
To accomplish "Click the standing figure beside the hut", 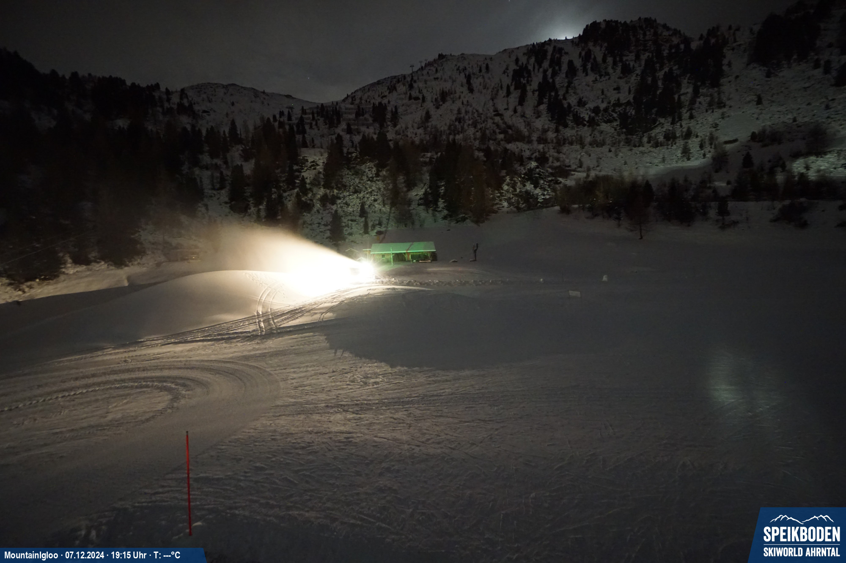I will pos(475,252).
